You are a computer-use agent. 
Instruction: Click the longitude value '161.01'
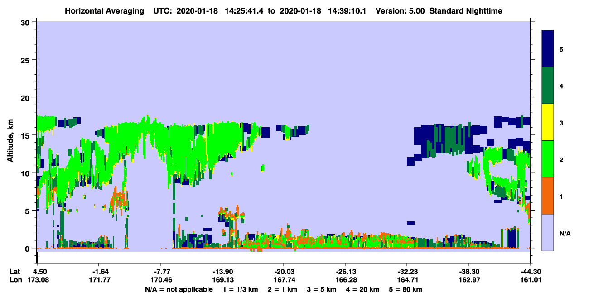coord(530,280)
